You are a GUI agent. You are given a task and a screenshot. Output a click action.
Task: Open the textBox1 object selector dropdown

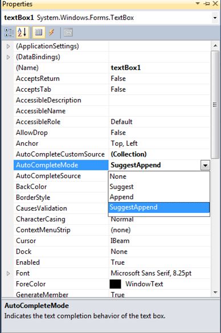[215, 18]
